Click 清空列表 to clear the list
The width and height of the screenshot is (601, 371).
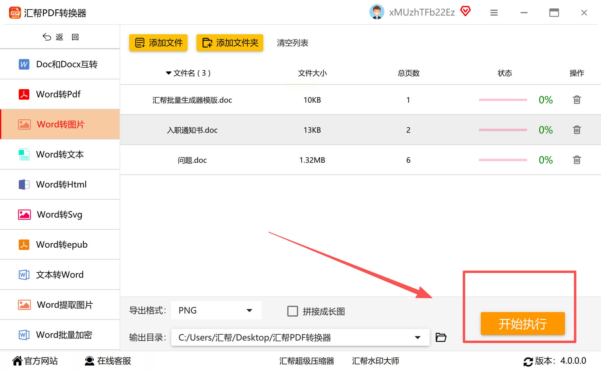coord(292,43)
